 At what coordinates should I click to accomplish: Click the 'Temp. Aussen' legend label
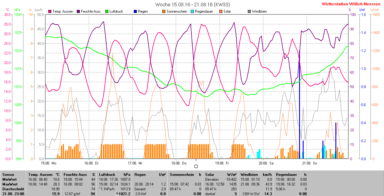(63, 11)
